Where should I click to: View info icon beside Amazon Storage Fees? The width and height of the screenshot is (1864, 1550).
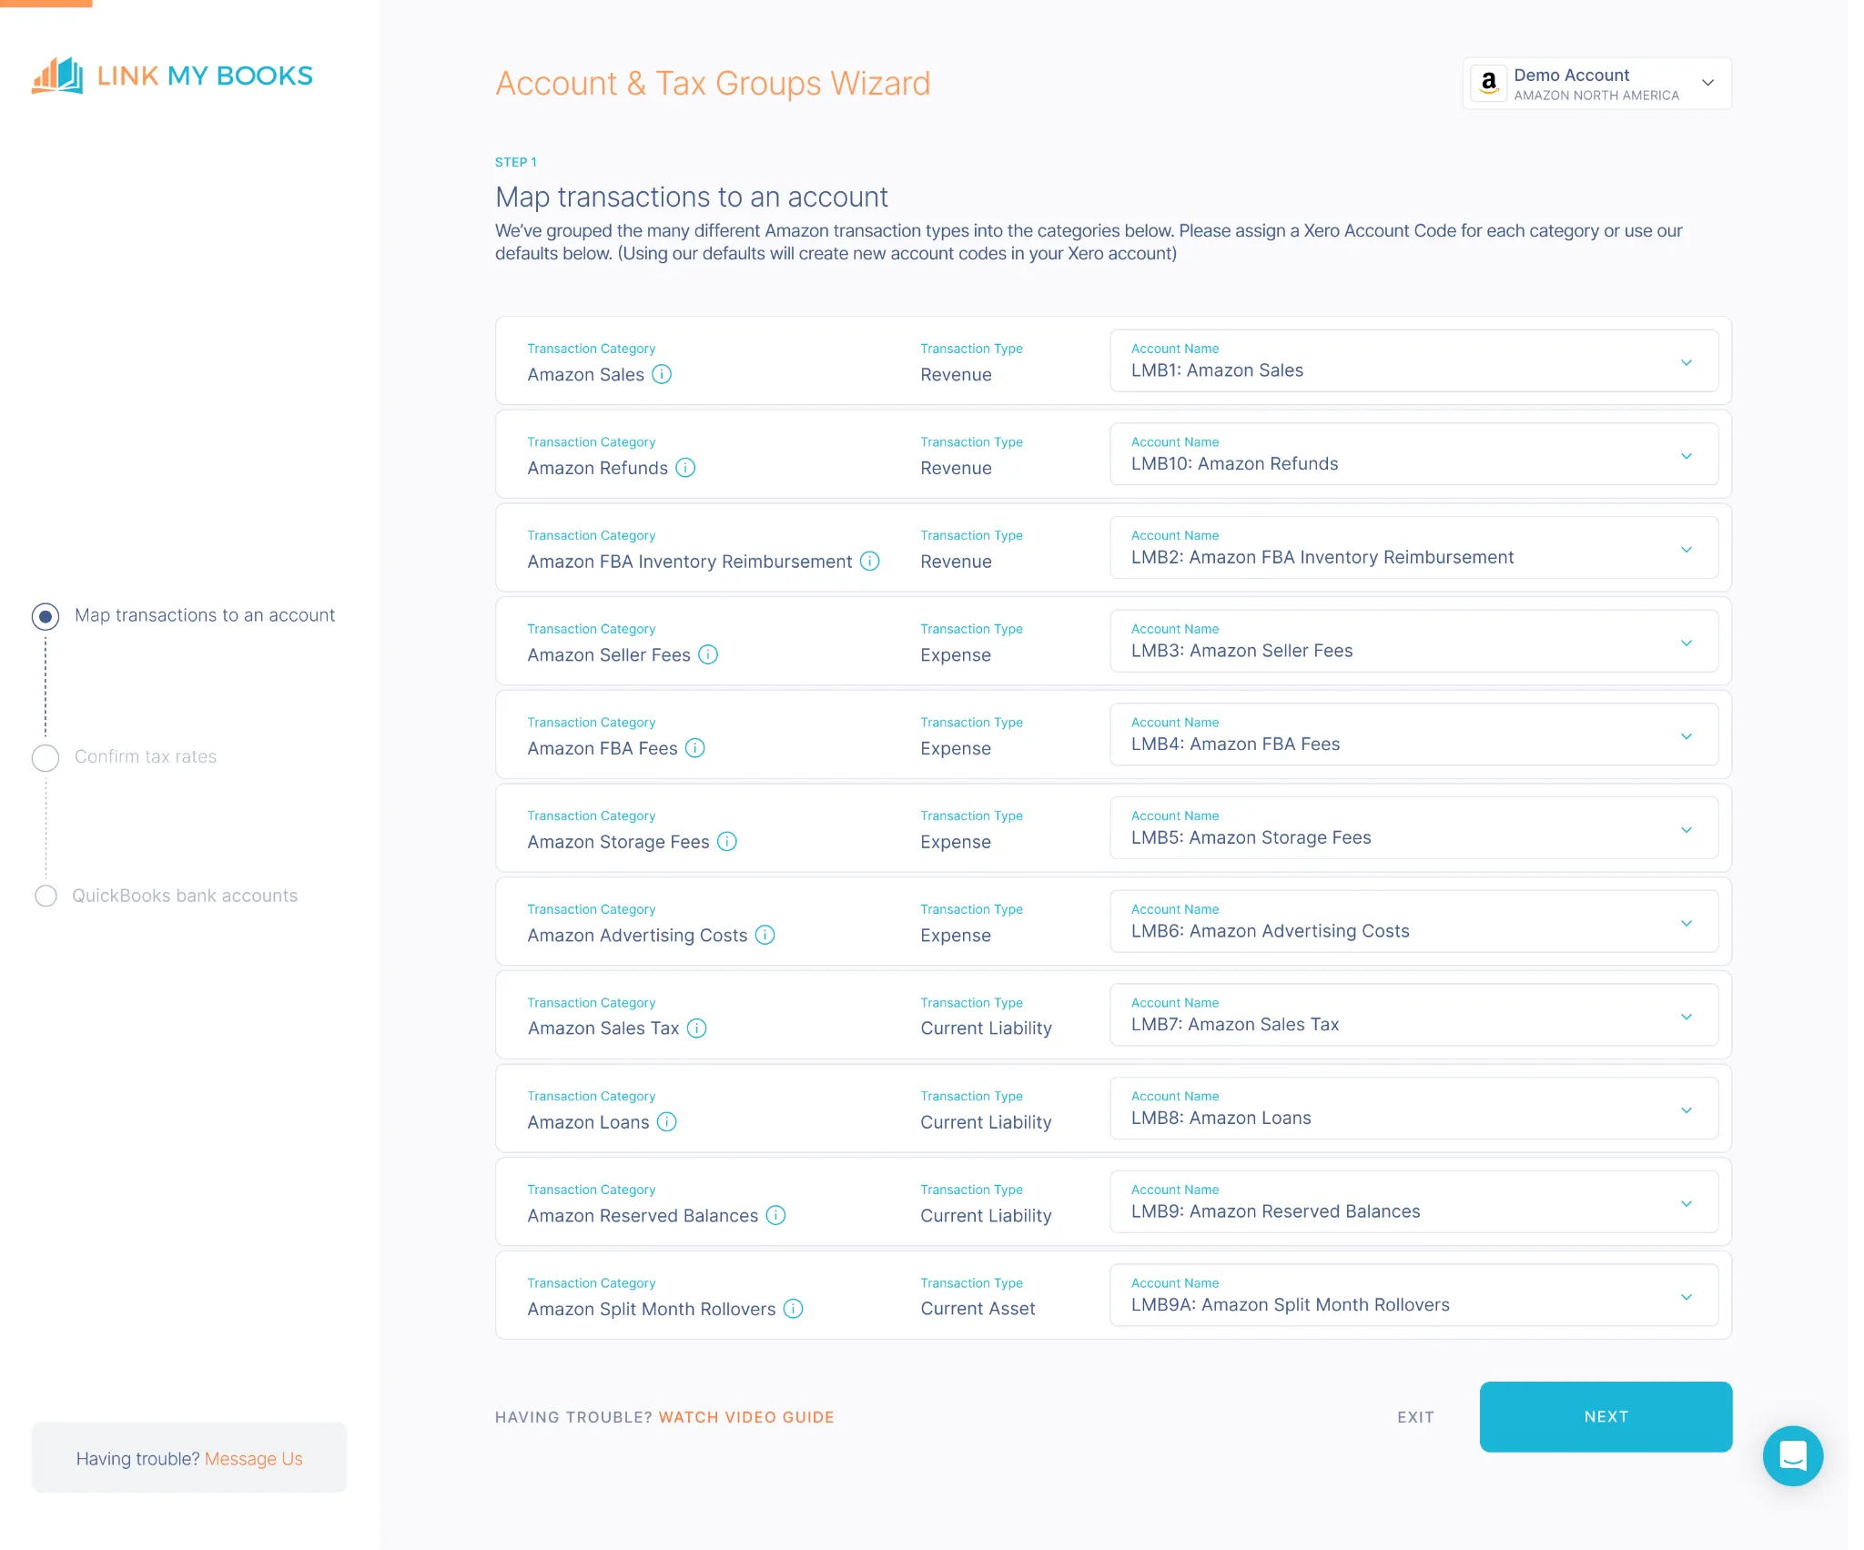click(x=727, y=842)
